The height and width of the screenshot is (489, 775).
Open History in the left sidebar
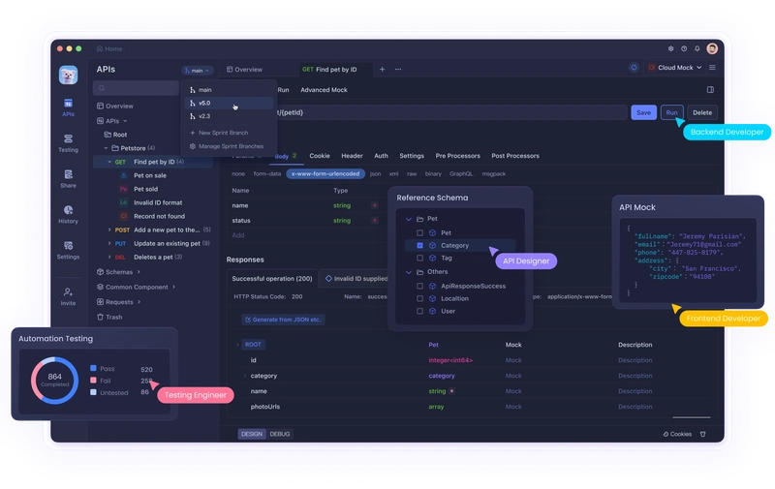click(68, 214)
